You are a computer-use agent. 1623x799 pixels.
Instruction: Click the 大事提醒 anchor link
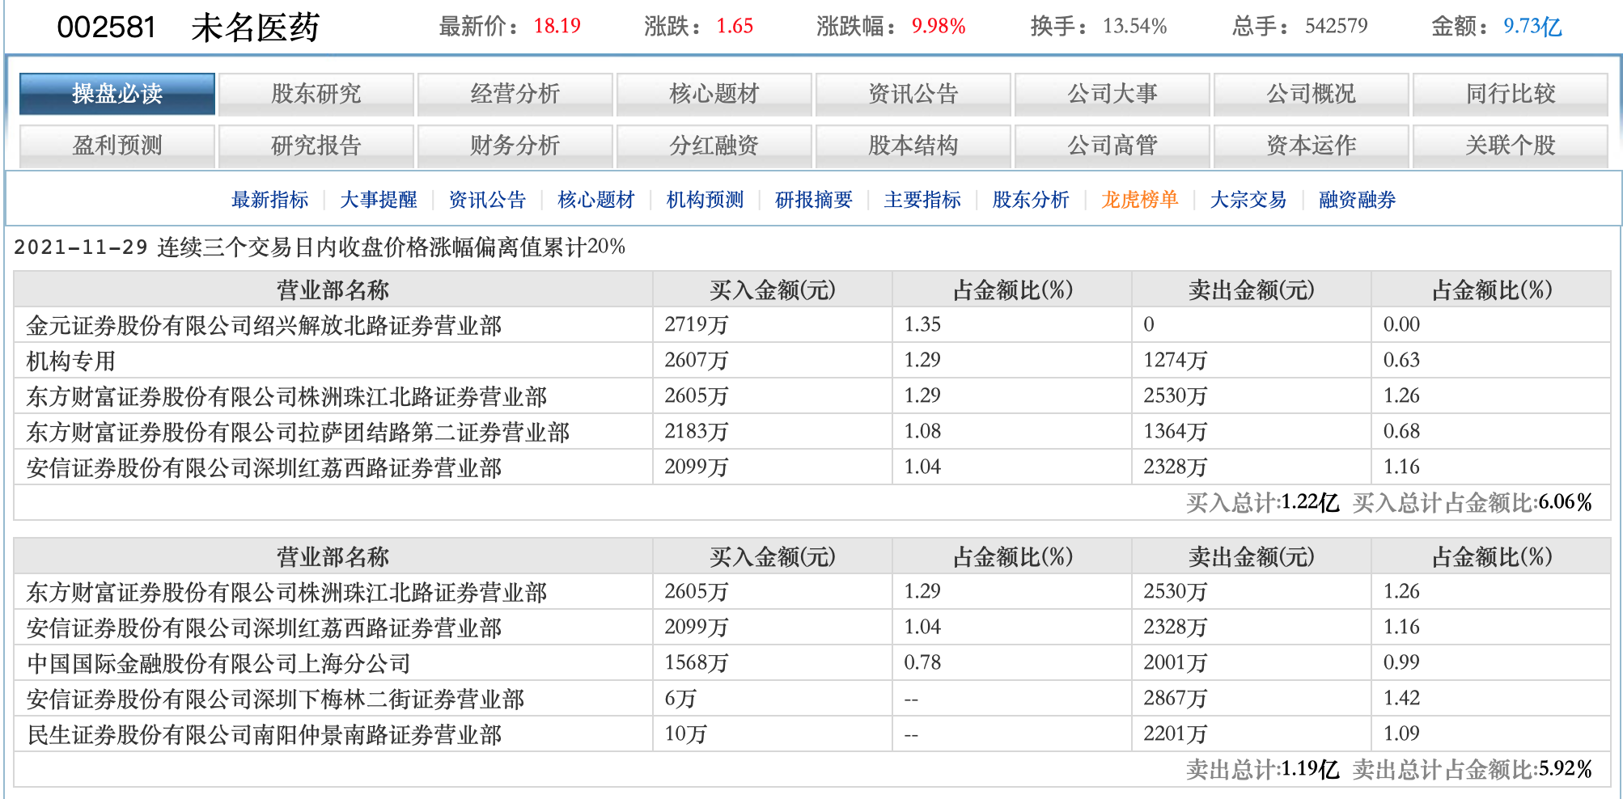pos(378,200)
